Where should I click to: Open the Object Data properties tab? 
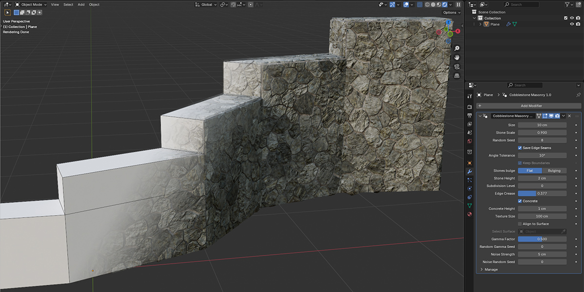[470, 205]
